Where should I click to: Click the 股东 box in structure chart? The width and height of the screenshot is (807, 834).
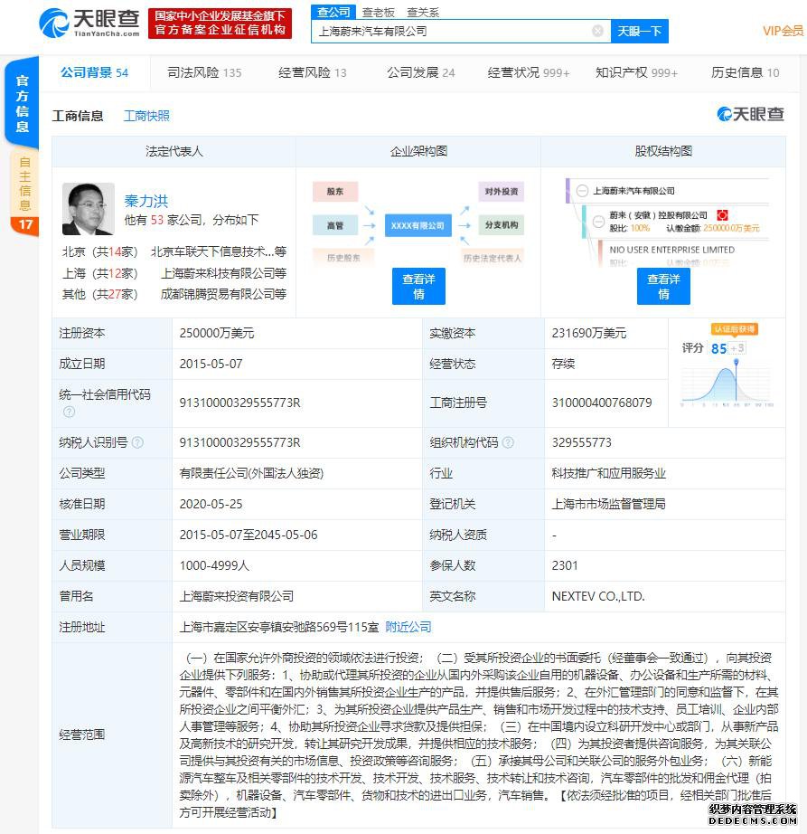click(335, 192)
